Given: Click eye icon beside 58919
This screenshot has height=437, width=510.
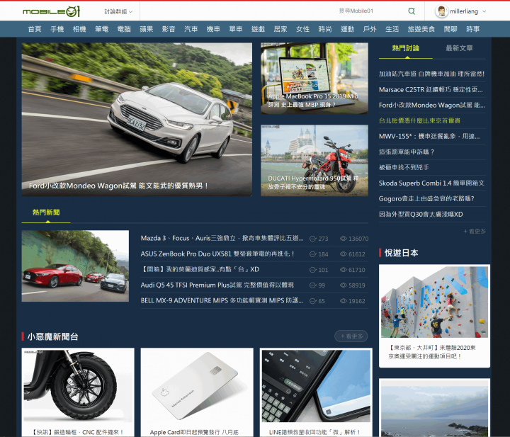Looking at the screenshot, I should tap(343, 285).
